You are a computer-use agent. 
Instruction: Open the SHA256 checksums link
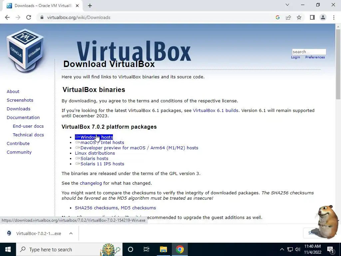pos(96,208)
